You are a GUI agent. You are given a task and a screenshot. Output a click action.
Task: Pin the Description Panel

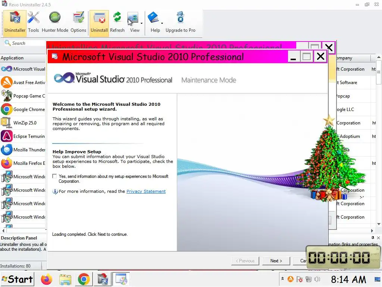coord(373,238)
